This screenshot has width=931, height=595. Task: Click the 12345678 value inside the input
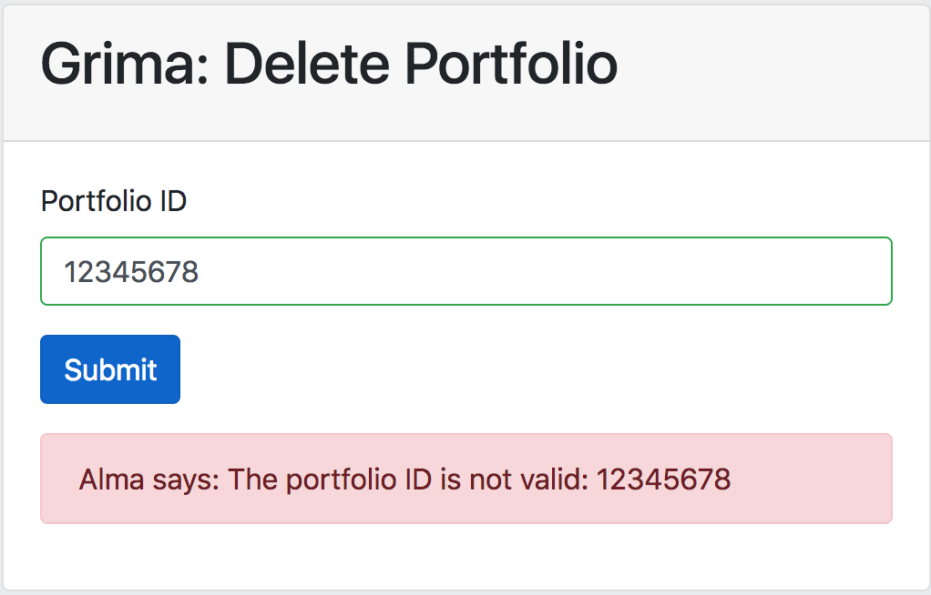point(132,271)
